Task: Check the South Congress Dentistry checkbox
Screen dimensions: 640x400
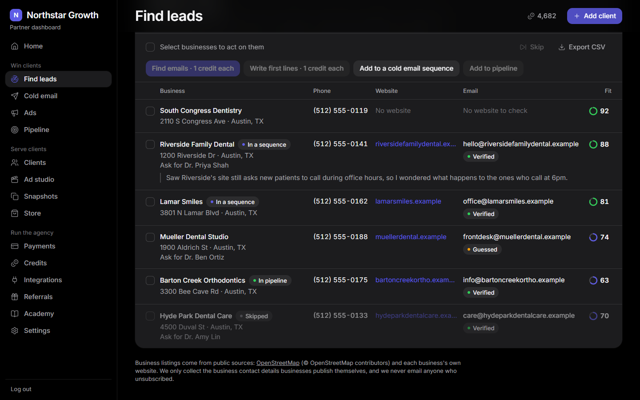Action: point(150,111)
